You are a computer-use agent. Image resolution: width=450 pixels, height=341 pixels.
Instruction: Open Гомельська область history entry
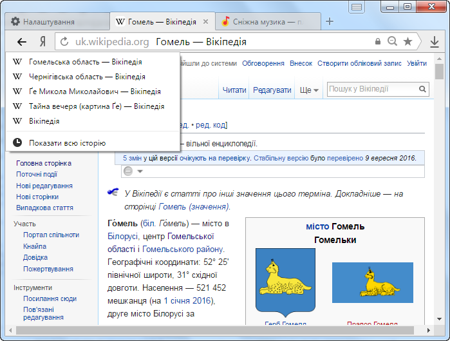click(x=93, y=62)
